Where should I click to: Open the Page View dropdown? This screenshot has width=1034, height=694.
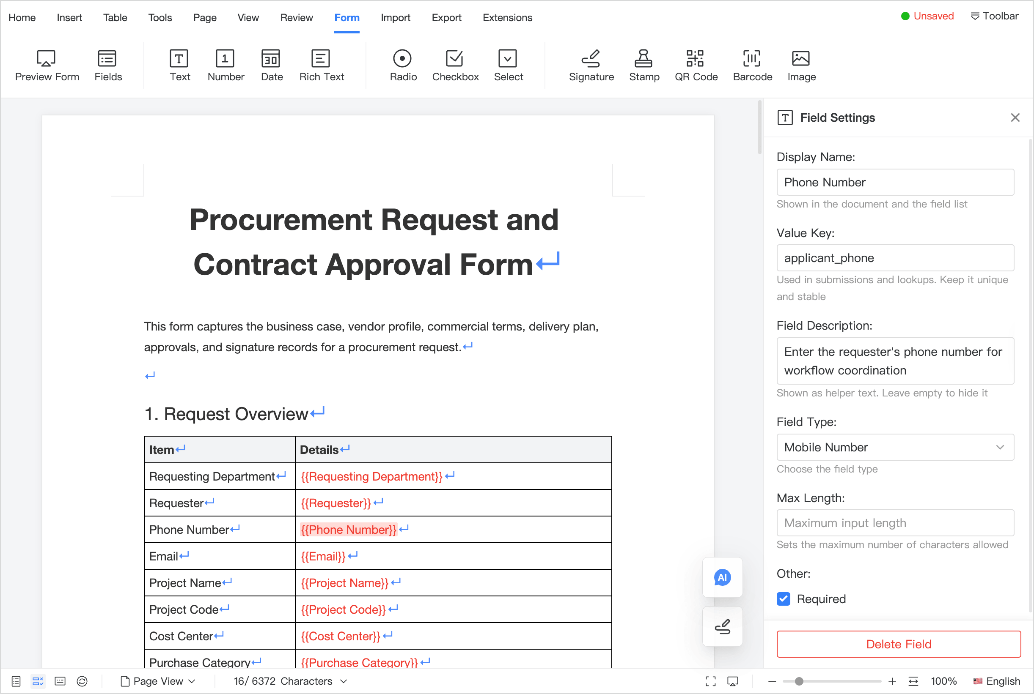tap(158, 681)
